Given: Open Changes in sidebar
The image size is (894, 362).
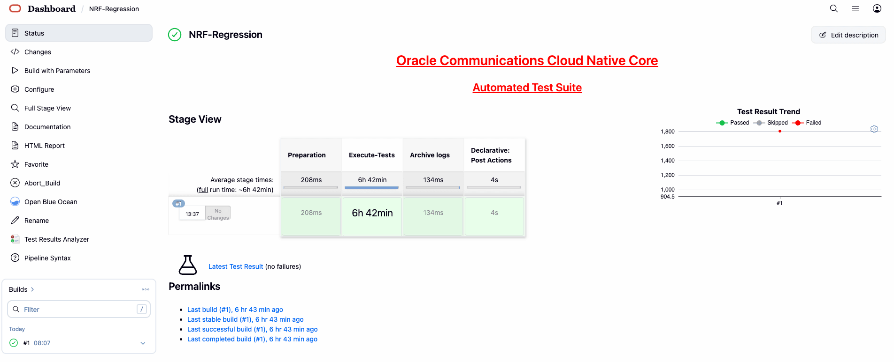Looking at the screenshot, I should tap(79, 52).
